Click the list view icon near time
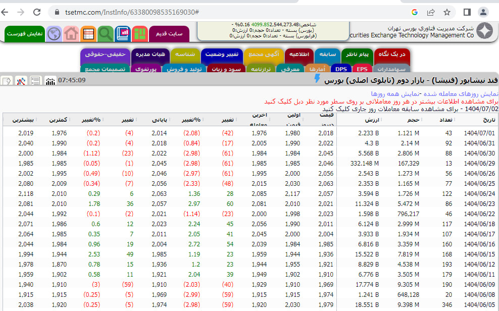Screen dimensions: 499x311 coord(35,81)
